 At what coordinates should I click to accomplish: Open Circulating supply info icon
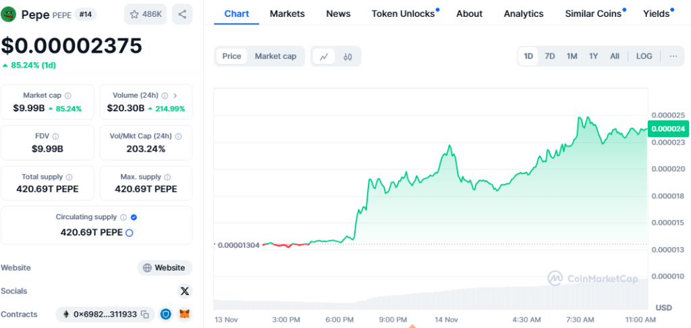tap(123, 217)
